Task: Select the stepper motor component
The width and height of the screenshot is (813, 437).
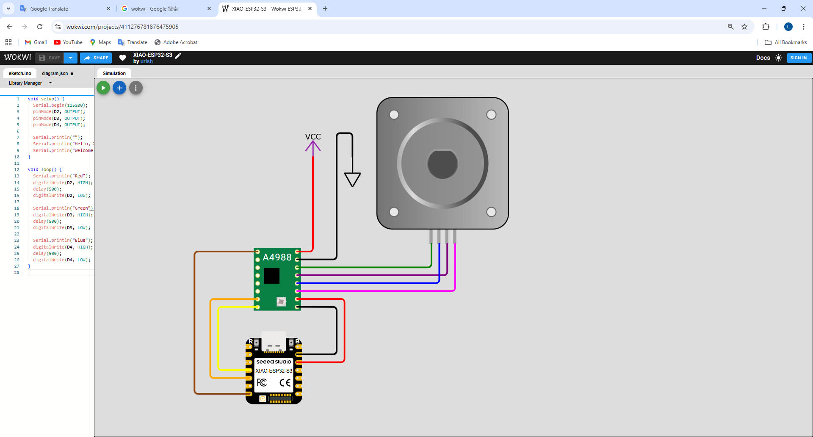Action: [x=442, y=163]
